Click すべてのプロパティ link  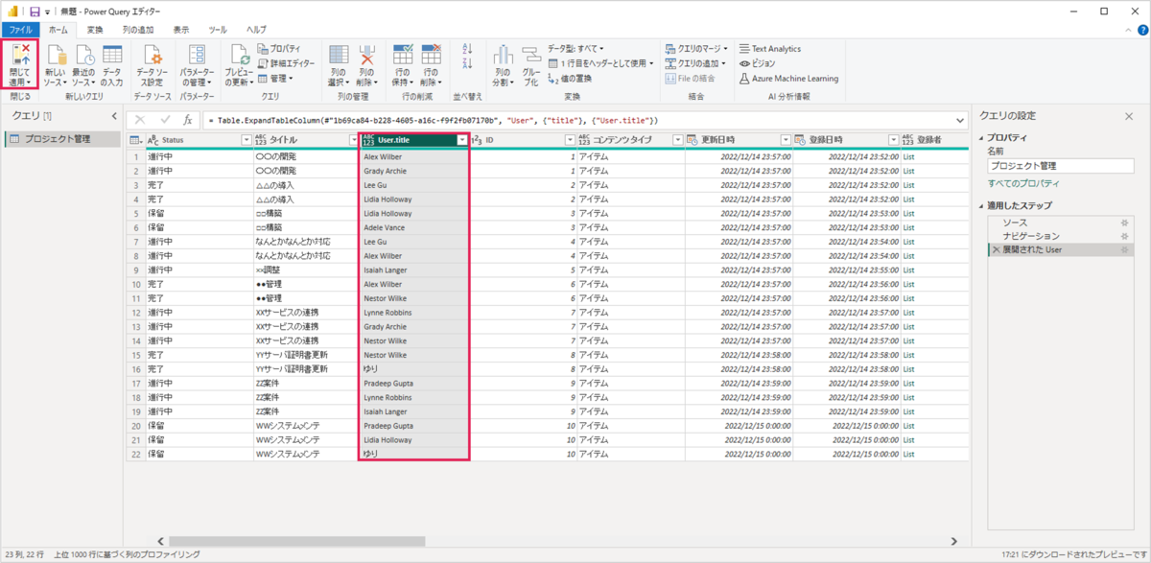pos(1023,183)
